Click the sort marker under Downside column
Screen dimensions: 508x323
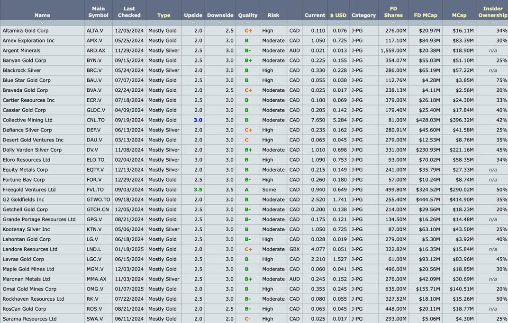coord(220,23)
